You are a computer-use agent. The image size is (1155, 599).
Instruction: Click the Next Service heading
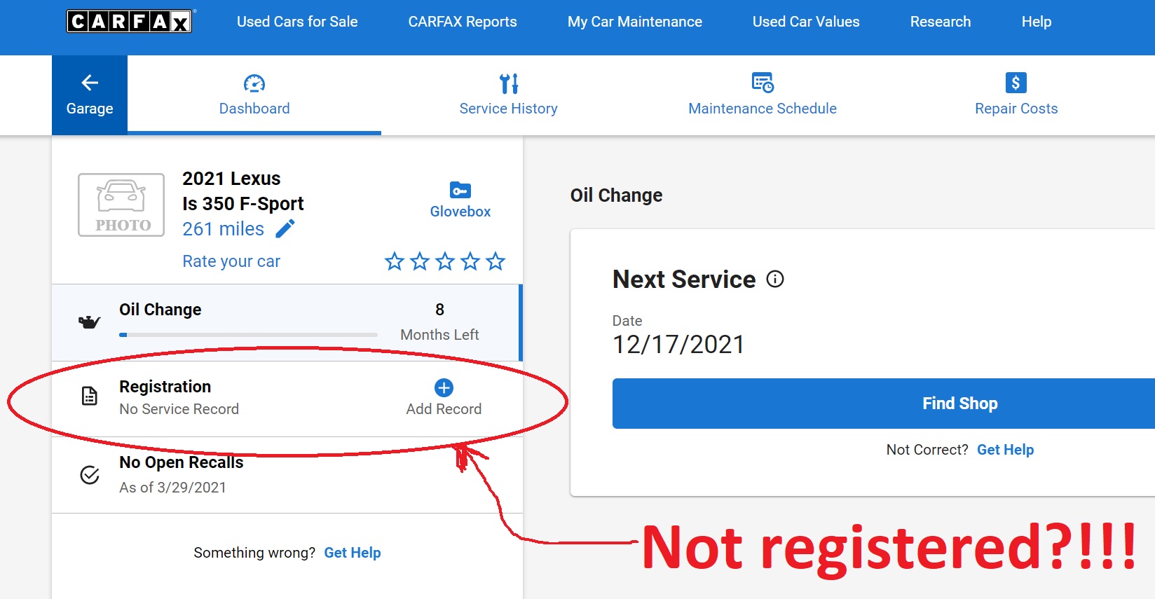pyautogui.click(x=684, y=280)
